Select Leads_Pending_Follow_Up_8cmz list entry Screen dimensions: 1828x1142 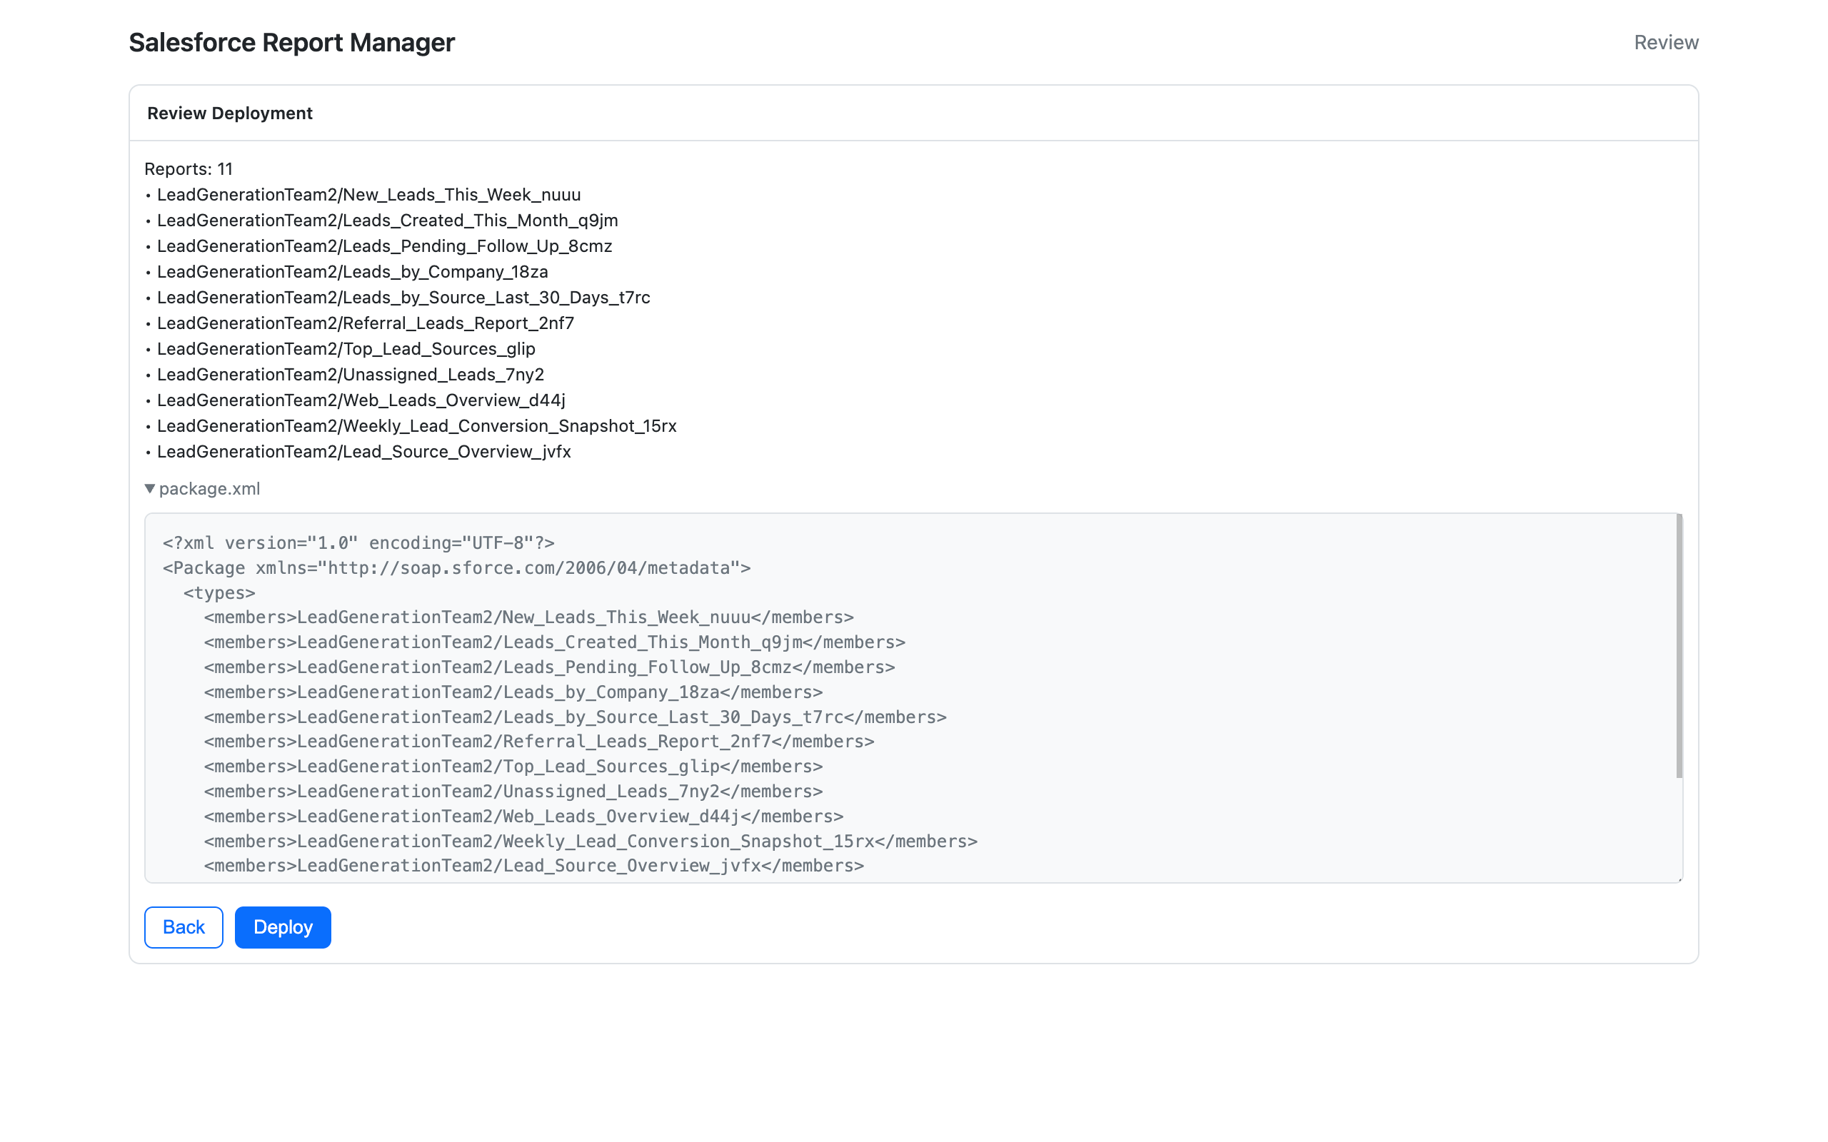pyautogui.click(x=384, y=246)
